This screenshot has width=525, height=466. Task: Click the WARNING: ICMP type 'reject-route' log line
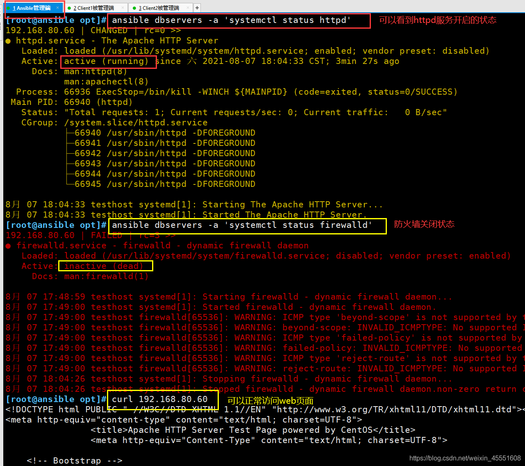pyautogui.click(x=265, y=358)
